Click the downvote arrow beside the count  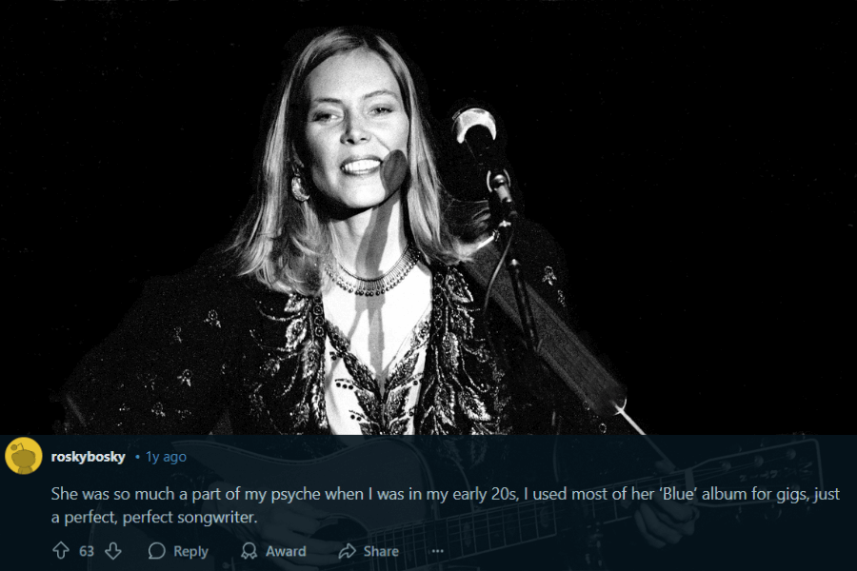point(113,550)
